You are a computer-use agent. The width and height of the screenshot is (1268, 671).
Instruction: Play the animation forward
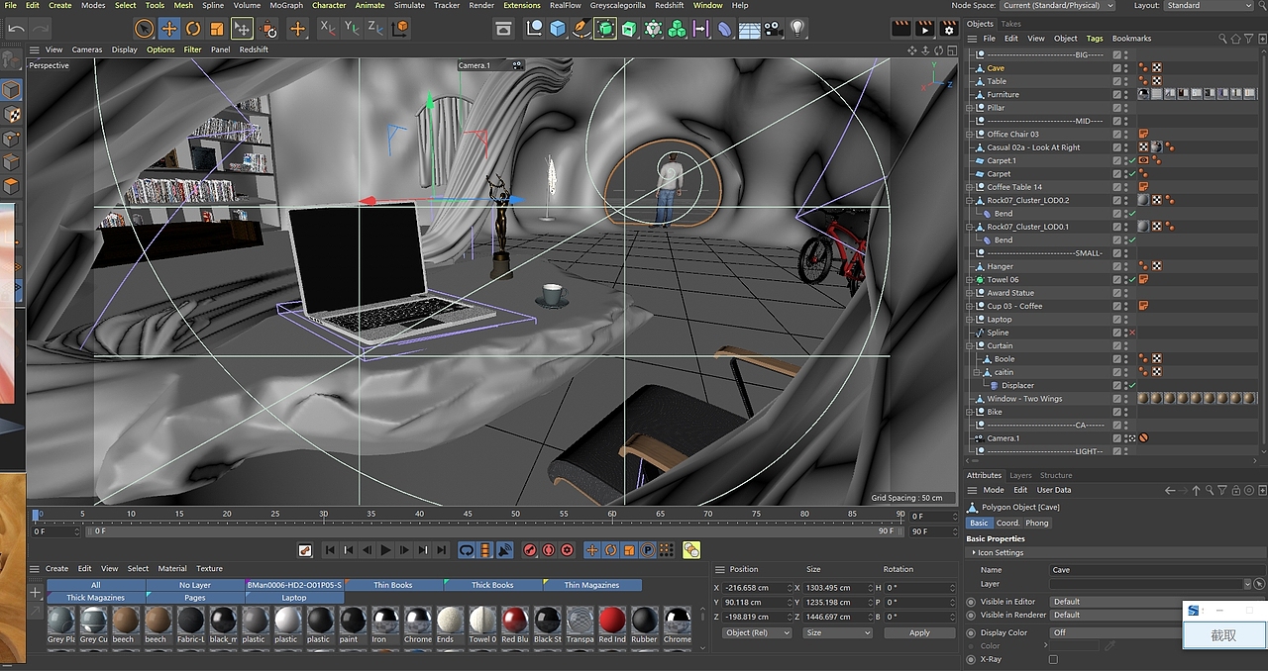point(386,550)
